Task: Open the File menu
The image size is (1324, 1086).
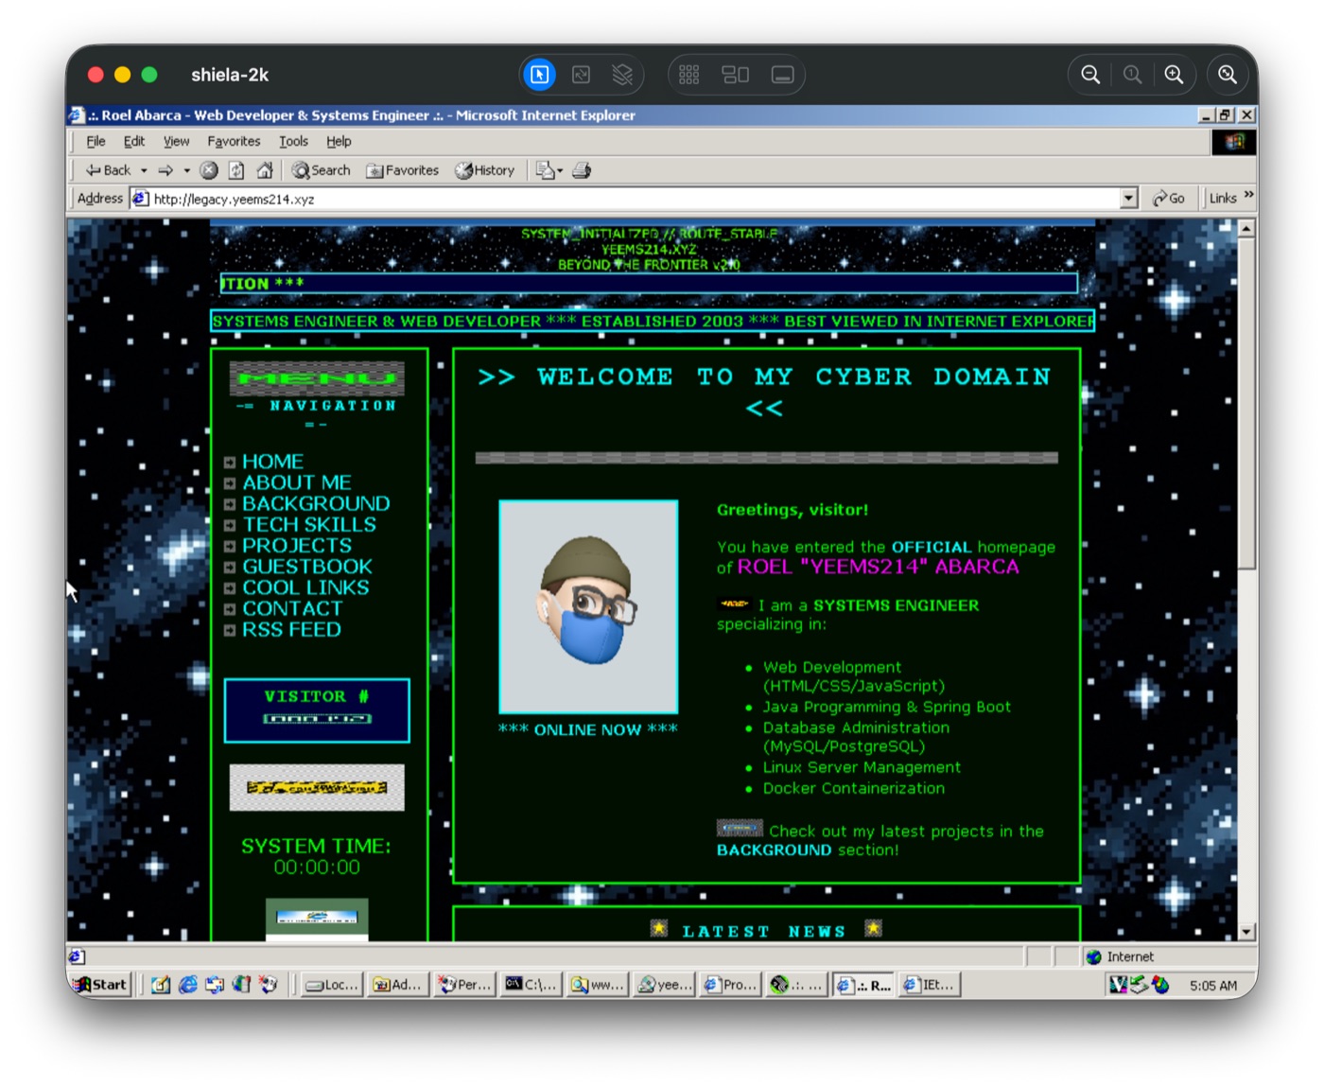Action: click(96, 141)
